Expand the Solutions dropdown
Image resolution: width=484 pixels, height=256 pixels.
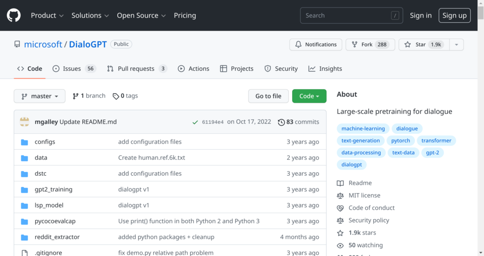[90, 16]
